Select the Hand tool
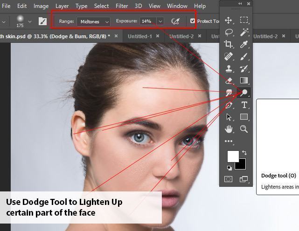 (229, 129)
